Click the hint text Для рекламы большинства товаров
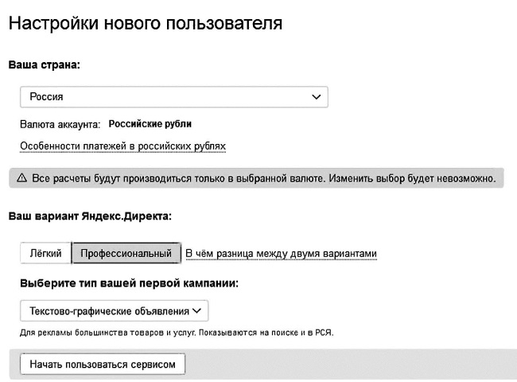517x382 pixels. [177, 333]
